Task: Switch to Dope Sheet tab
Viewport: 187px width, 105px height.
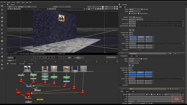Action: 30,64
